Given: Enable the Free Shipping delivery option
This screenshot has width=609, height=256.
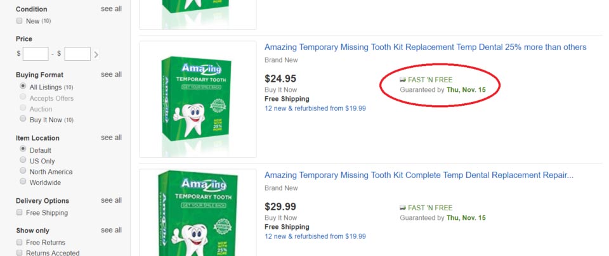Looking at the screenshot, I should pyautogui.click(x=20, y=212).
